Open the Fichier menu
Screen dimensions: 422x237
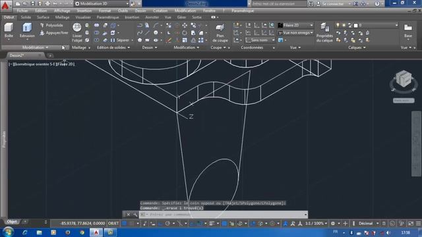click(22, 11)
